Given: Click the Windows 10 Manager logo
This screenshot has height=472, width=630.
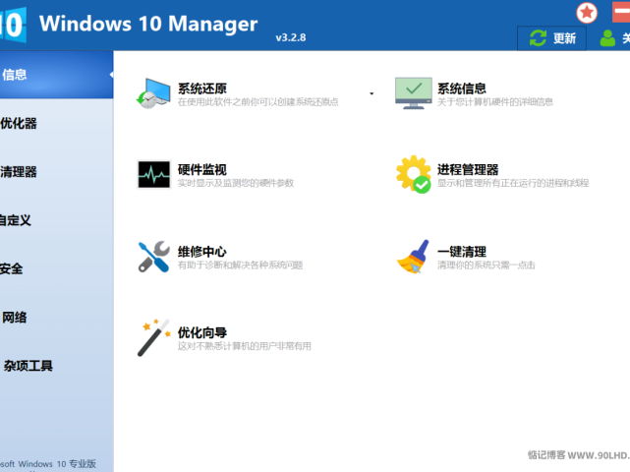Looking at the screenshot, I should click(x=13, y=25).
